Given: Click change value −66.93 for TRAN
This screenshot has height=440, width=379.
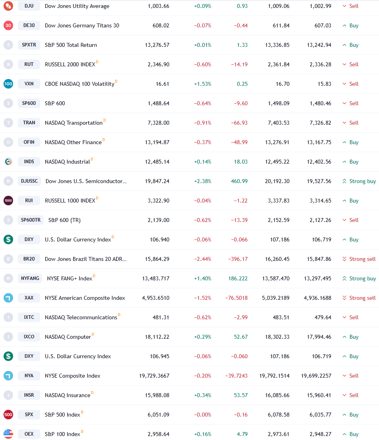Looking at the screenshot, I should tap(239, 123).
